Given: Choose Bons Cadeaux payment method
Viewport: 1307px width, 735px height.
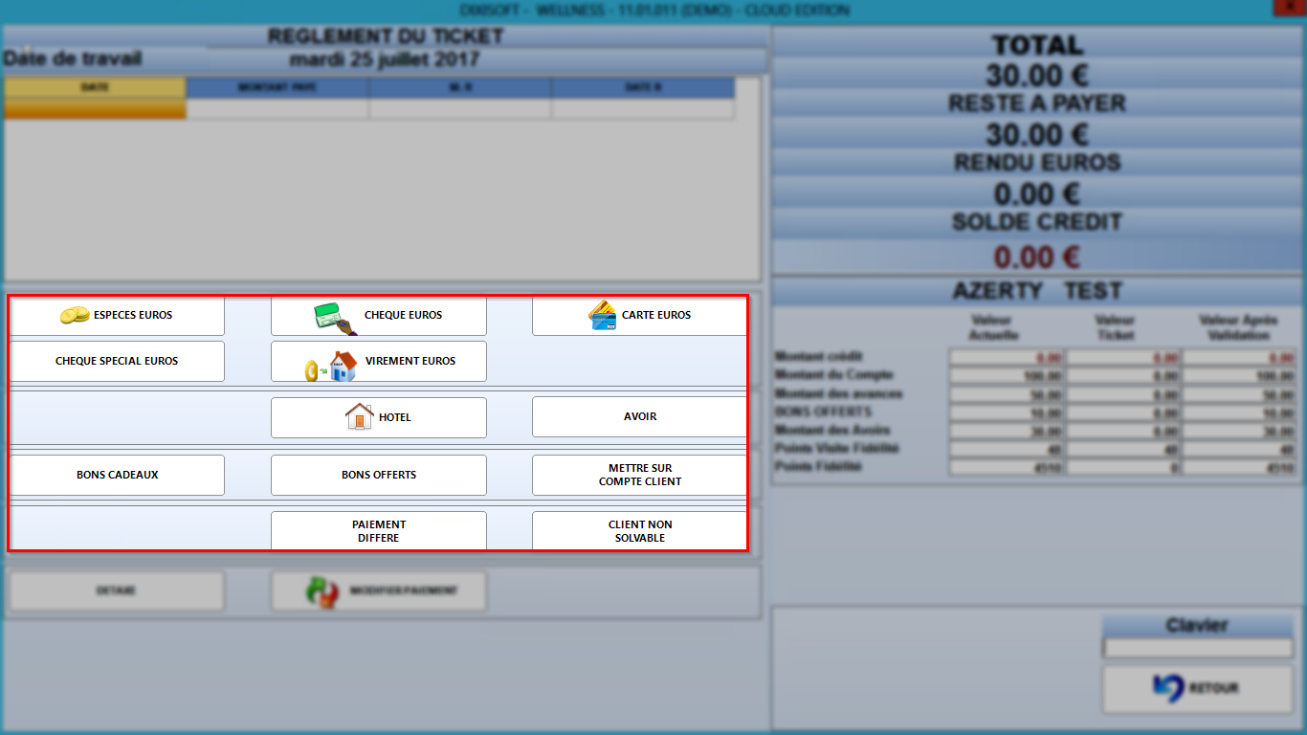Looking at the screenshot, I should 117,476.
